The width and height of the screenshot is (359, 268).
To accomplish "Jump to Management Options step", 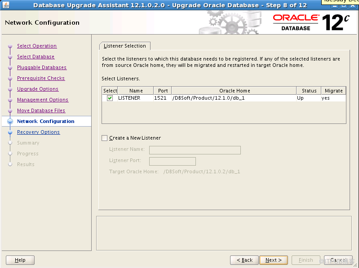I will click(43, 100).
